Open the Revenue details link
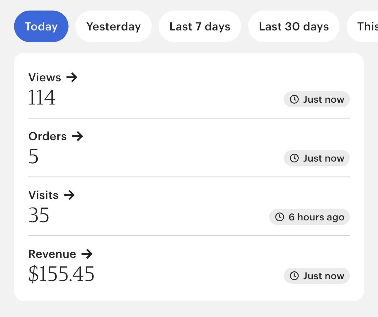The height and width of the screenshot is (317, 378). click(x=52, y=254)
